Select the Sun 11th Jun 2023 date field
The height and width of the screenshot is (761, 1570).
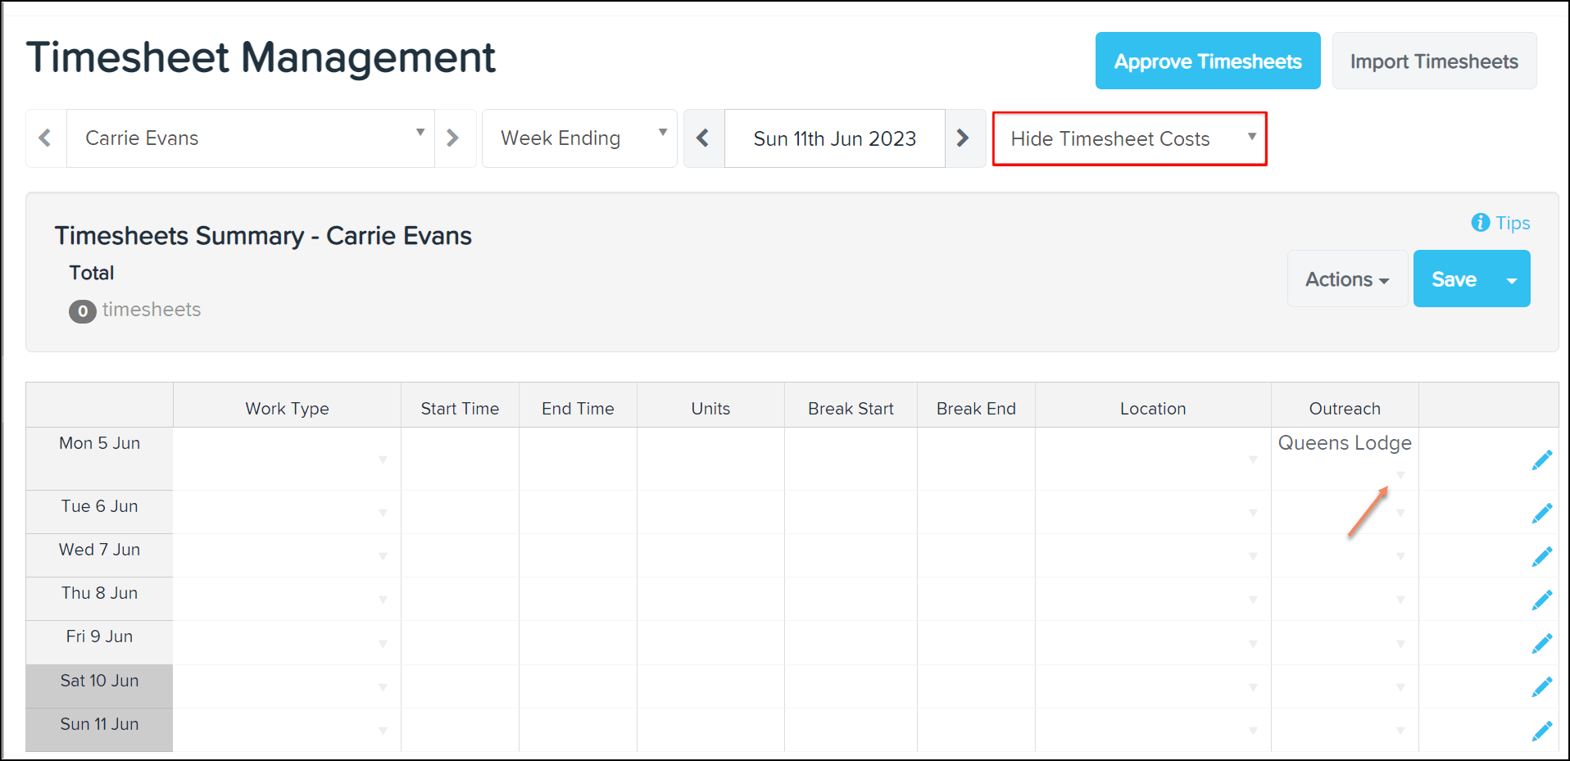[x=834, y=138]
